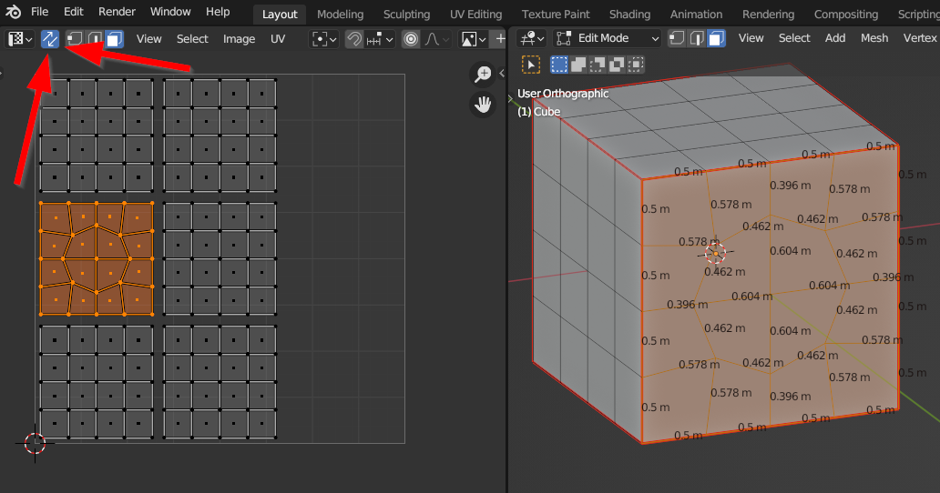Expand the pivot point dropdown

(x=323, y=39)
